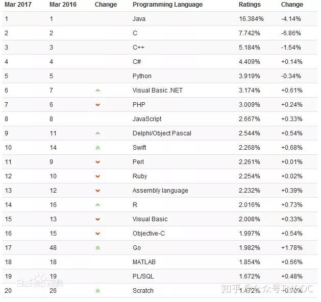321x302 pixels.
Task: Click Java's 16.384% rating value
Action: tap(251, 19)
